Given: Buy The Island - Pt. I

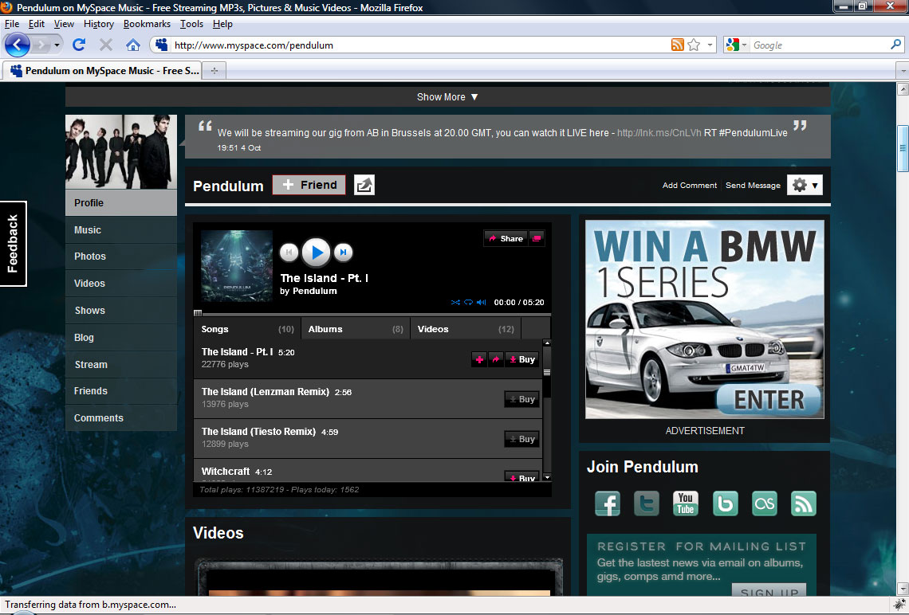Looking at the screenshot, I should click(521, 359).
